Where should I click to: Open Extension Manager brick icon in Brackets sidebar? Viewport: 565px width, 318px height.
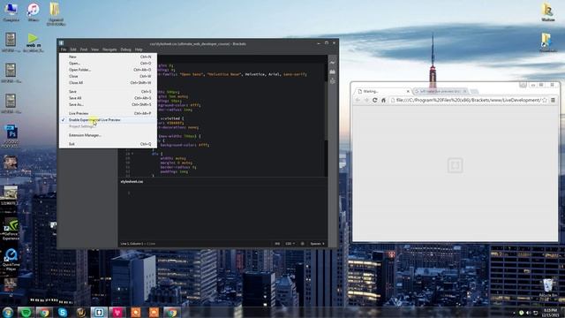[x=332, y=72]
